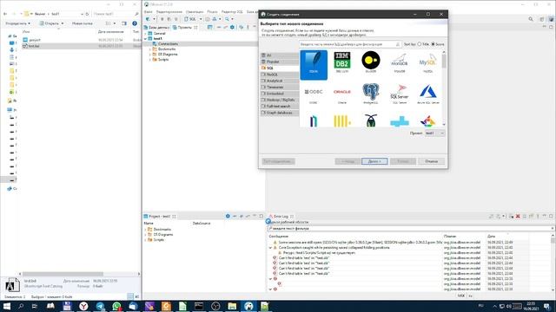Select the All category in driver list
The height and width of the screenshot is (312, 556).
280,55
